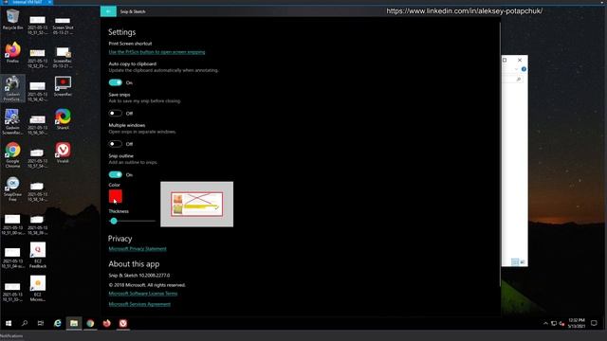Select the large icons view in background window
The image size is (607, 341).
(x=523, y=262)
